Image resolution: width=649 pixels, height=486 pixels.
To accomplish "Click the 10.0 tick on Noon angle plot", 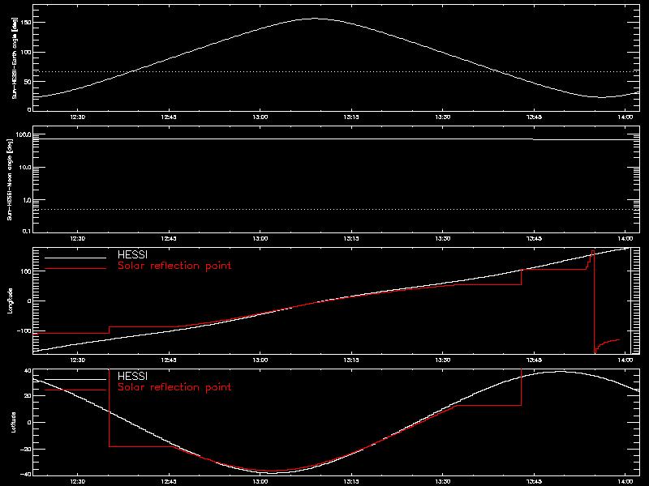I will tap(25, 168).
